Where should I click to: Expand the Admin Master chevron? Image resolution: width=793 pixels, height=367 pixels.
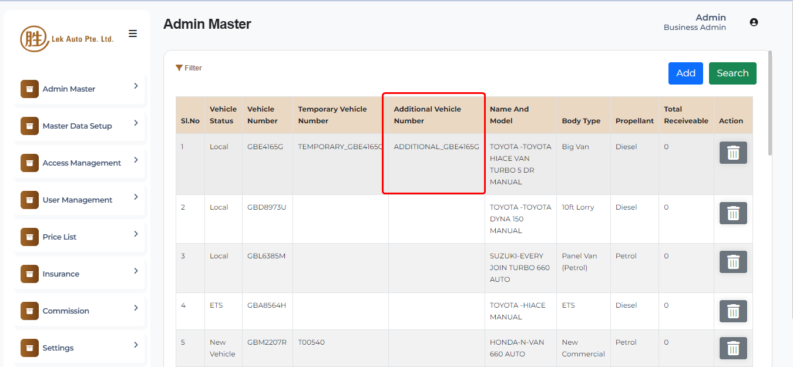point(136,86)
